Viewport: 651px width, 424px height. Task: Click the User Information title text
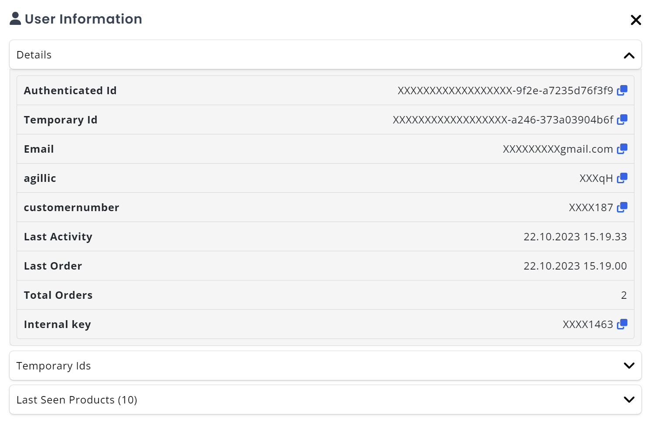(x=83, y=19)
